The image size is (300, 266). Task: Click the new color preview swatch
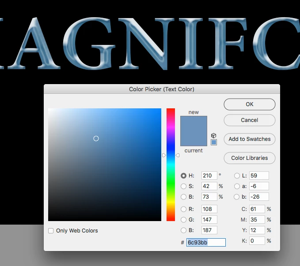click(194, 123)
